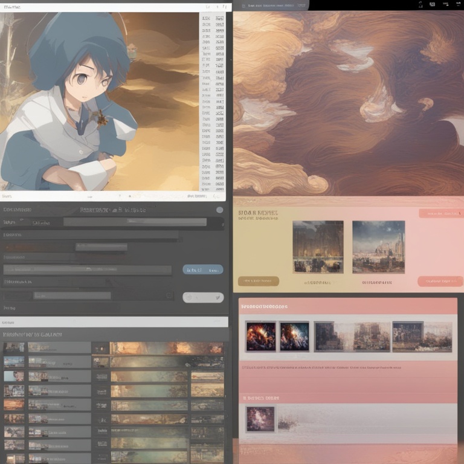This screenshot has width=464, height=464.
Task: Select the anime girl image in viewer
Action: click(100, 101)
